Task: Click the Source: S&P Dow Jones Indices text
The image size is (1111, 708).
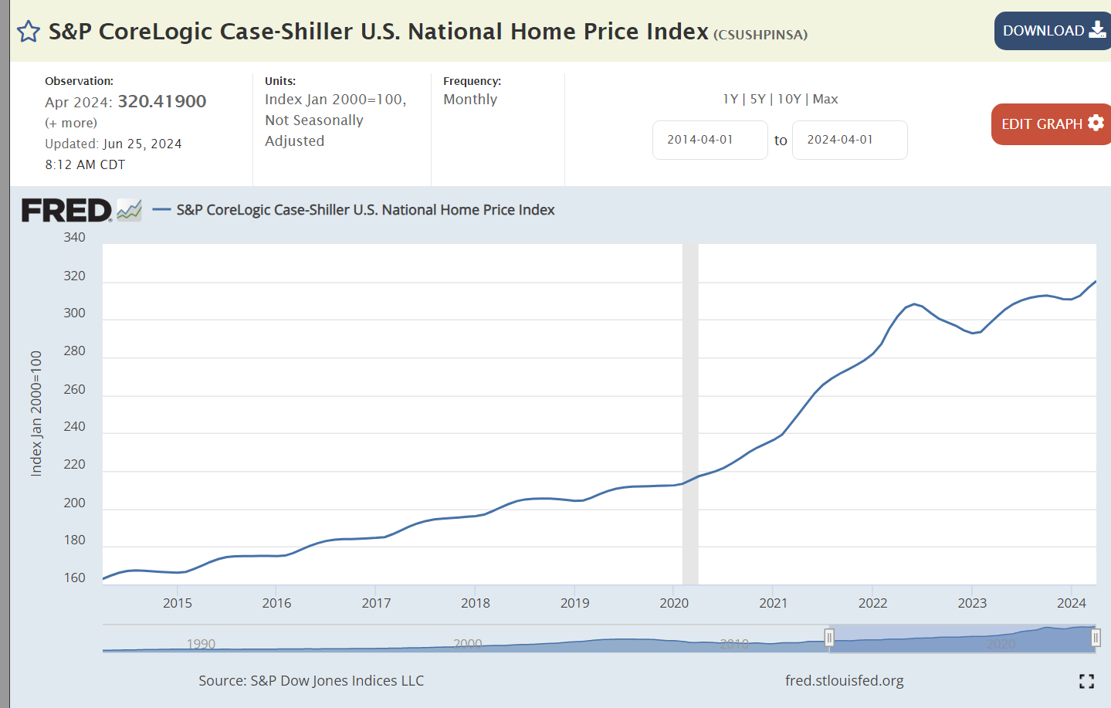Action: point(311,680)
